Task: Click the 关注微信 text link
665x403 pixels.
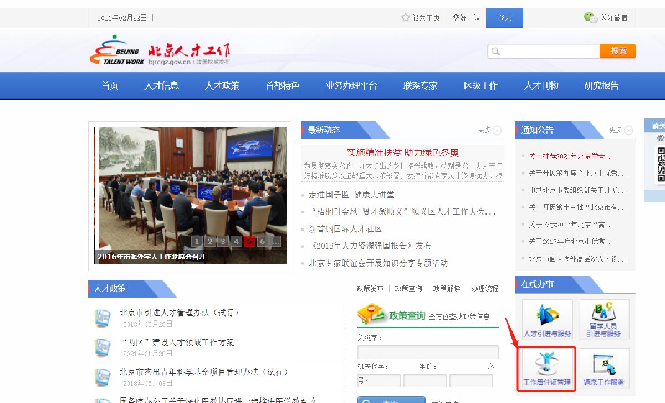Action: tap(614, 18)
